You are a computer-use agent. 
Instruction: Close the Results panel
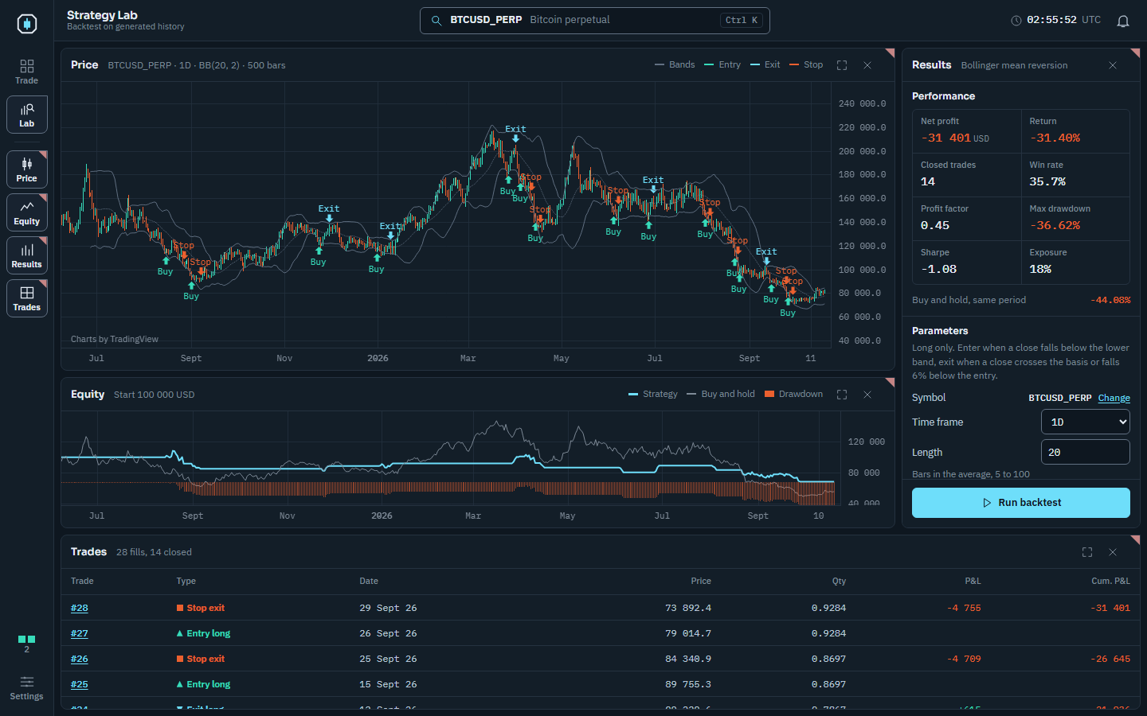(1113, 65)
